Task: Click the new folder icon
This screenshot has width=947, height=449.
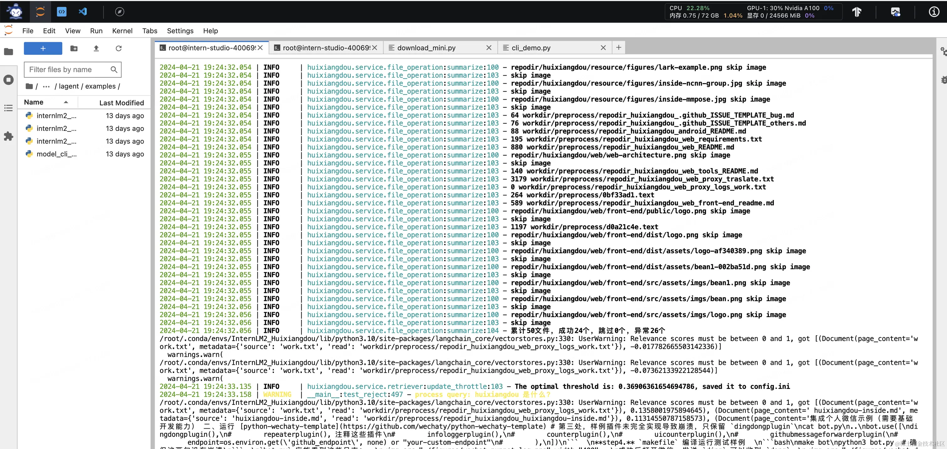Action: [x=74, y=49]
